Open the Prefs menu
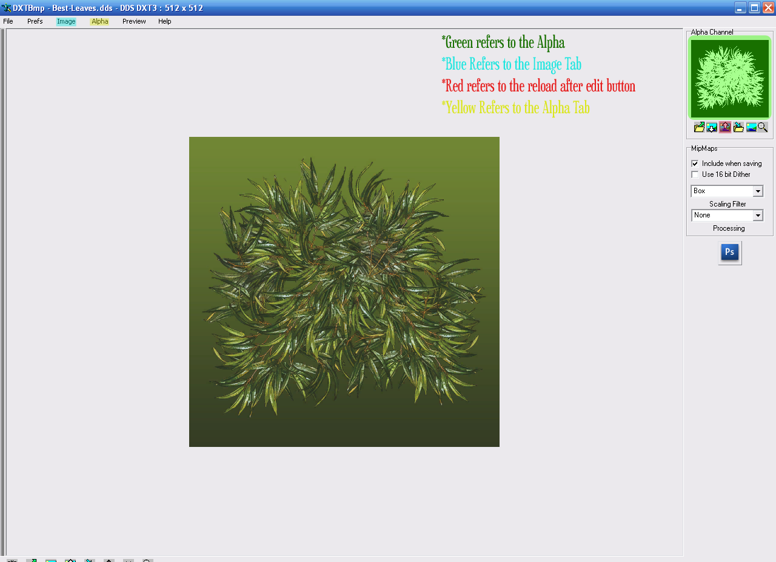Image resolution: width=776 pixels, height=562 pixels. click(x=35, y=21)
